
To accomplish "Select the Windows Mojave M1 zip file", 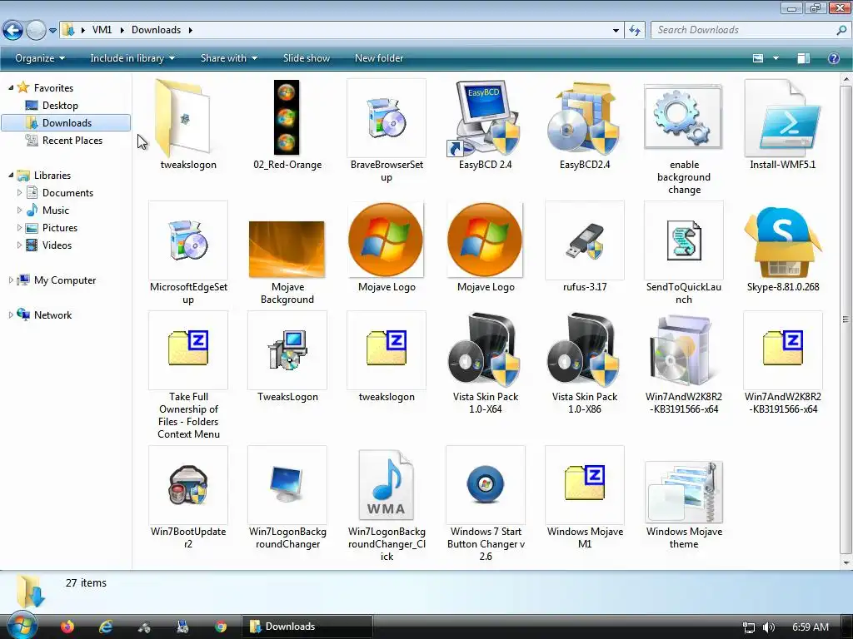I will [x=584, y=485].
